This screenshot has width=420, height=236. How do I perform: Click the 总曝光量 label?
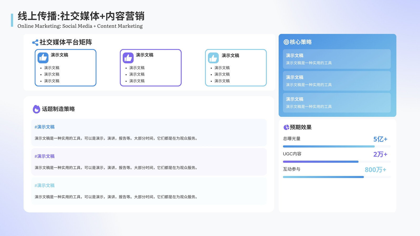[292, 139]
